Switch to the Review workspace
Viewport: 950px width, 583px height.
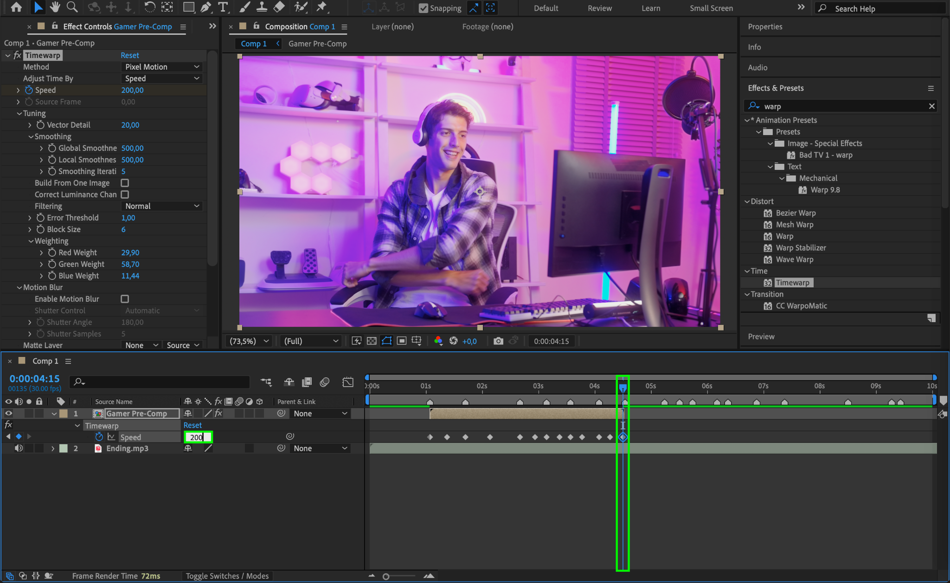(x=599, y=8)
